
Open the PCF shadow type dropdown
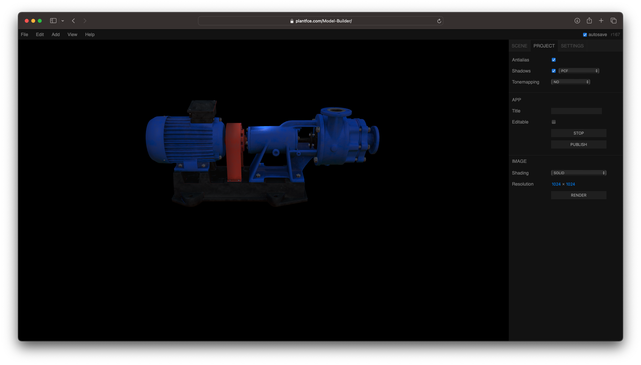pos(579,71)
